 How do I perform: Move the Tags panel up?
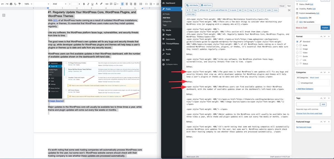pos(321,98)
